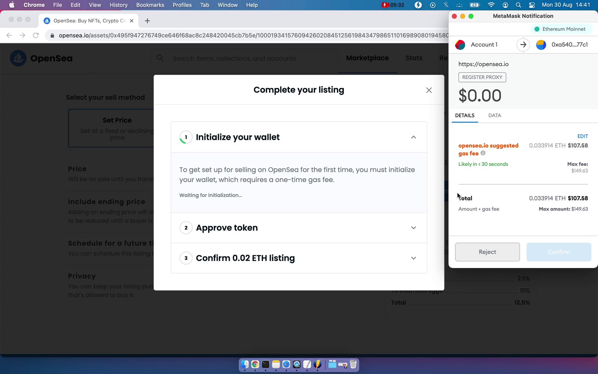Expand the Approve token step 2

(x=413, y=228)
